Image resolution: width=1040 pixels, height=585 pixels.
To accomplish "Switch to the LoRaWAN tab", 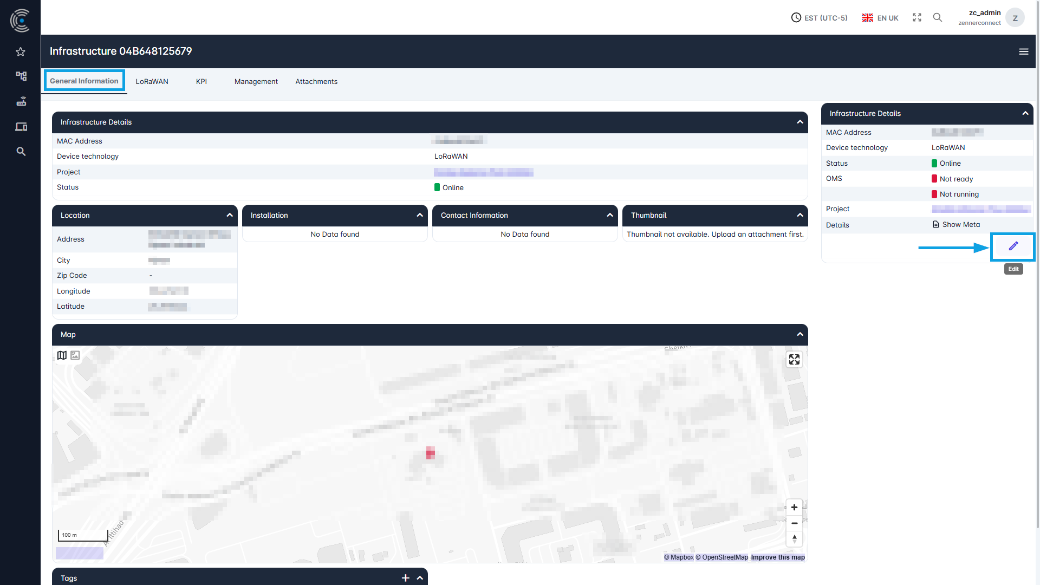I will (152, 81).
